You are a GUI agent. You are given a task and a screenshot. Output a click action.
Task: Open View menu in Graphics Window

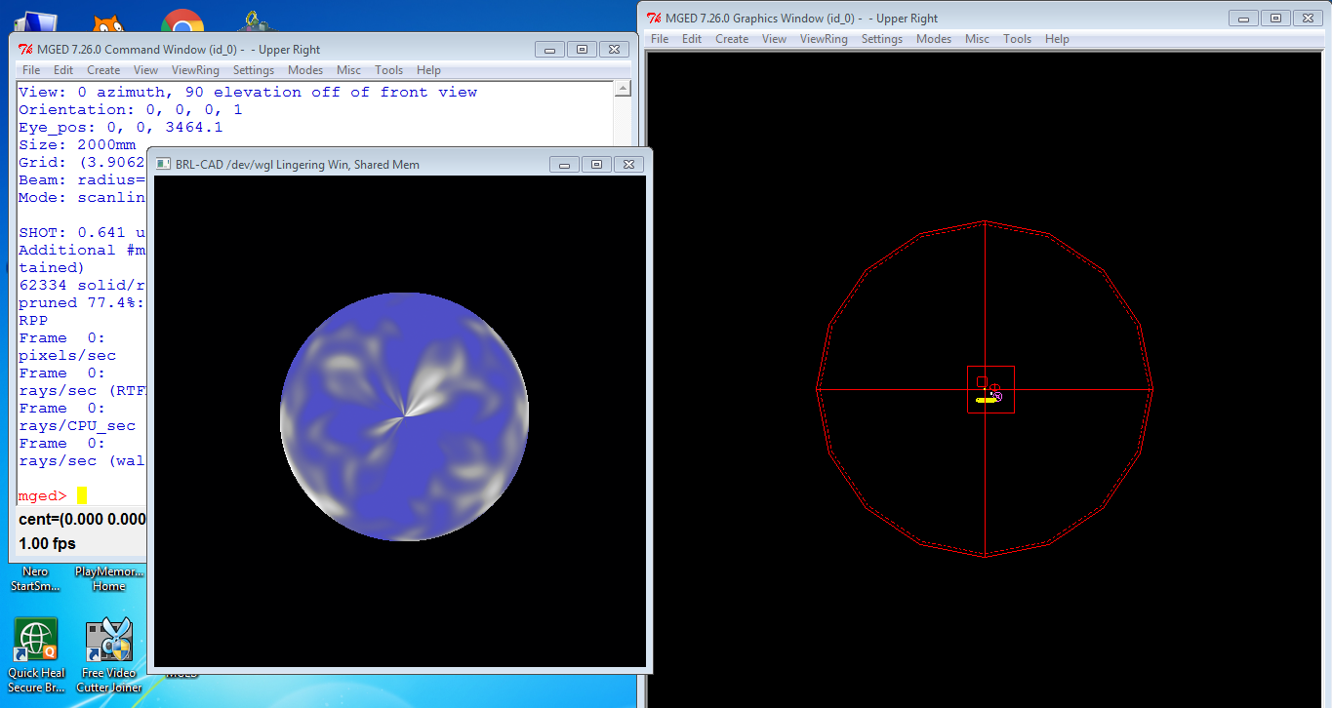(774, 39)
